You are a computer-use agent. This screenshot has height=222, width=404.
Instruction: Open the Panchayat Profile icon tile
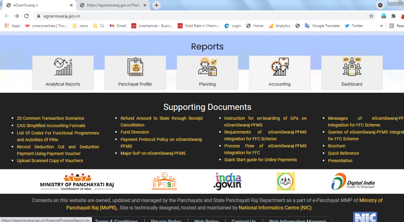135,67
